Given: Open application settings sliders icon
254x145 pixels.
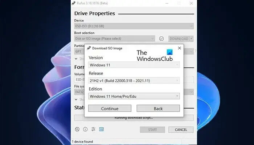Looking at the screenshot, I should click(93, 129).
